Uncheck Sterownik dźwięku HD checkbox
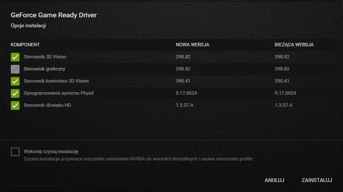Viewport: 343px width, 192px height. tap(15, 105)
